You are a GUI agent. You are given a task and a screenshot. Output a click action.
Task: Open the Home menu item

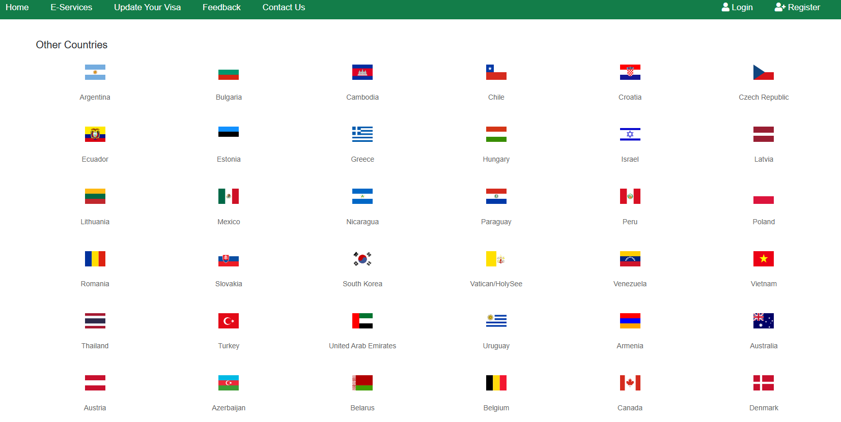coord(17,7)
